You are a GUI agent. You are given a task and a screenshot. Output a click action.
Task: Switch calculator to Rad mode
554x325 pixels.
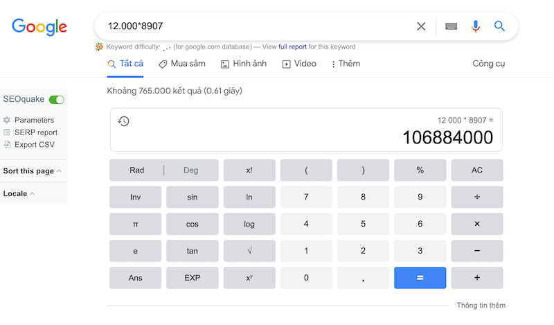[x=136, y=170]
